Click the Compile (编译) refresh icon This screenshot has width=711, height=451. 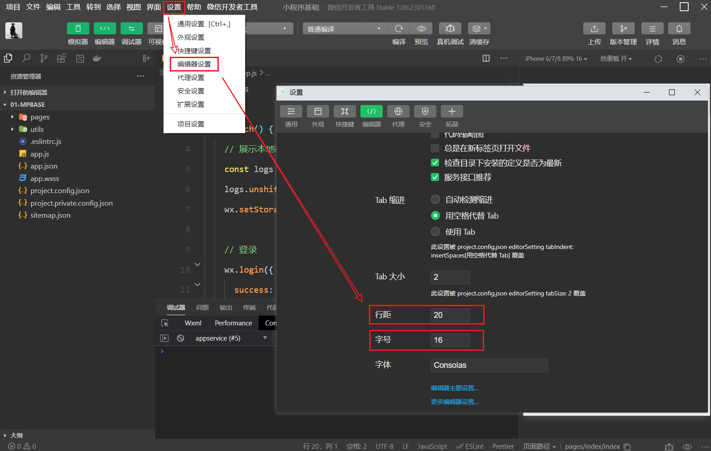click(399, 29)
